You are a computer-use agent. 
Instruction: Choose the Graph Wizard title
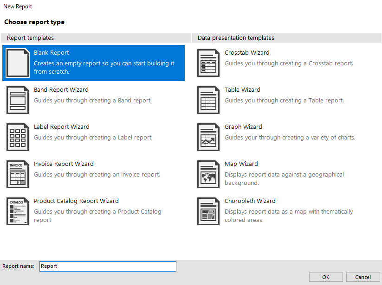[243, 127]
